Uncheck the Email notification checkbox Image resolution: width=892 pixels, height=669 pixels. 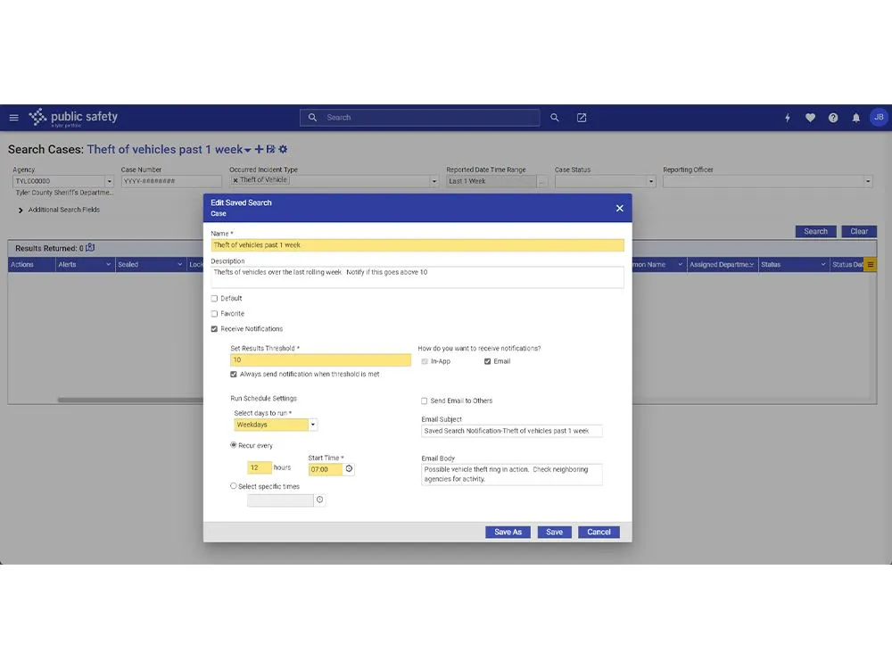[x=488, y=361]
